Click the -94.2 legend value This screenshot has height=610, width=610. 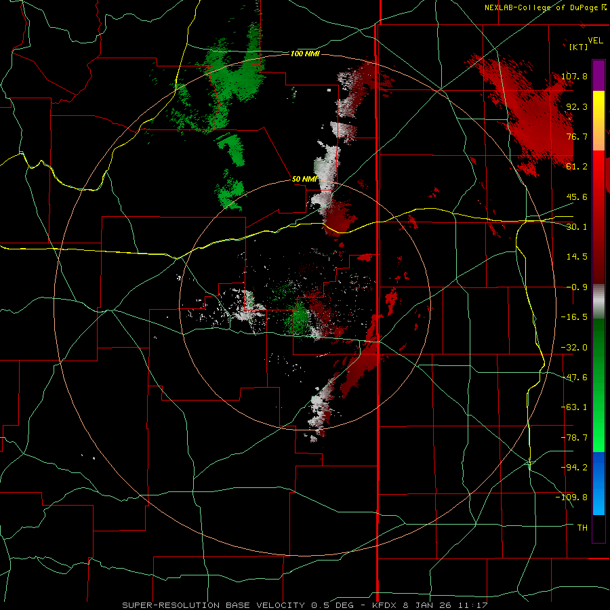click(574, 468)
